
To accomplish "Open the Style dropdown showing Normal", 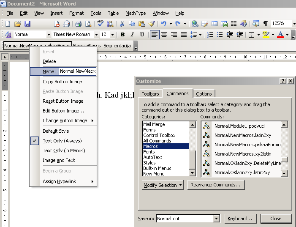I will (49, 35).
